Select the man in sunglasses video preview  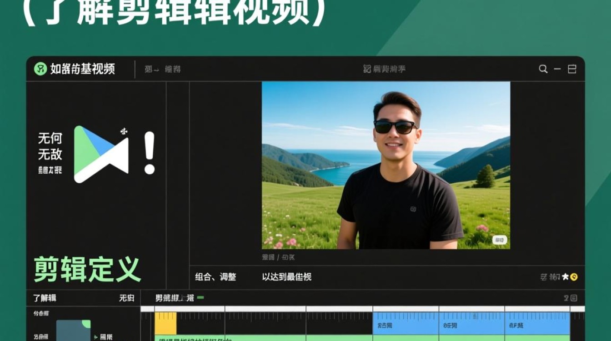coord(386,165)
